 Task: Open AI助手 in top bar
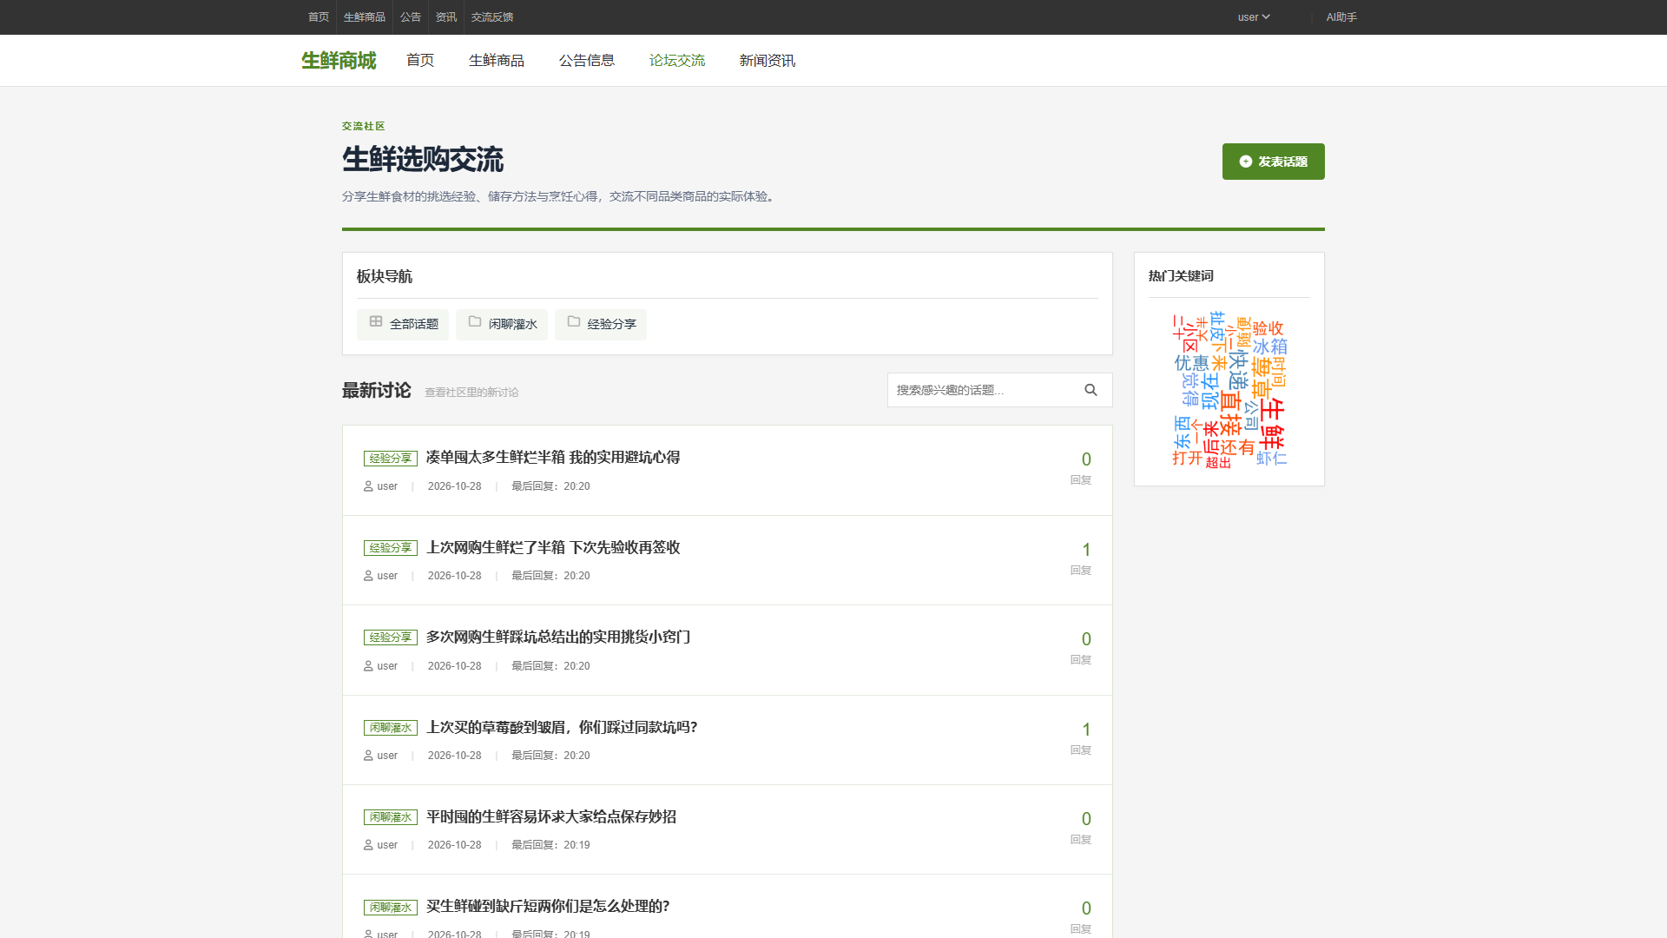1341,17
